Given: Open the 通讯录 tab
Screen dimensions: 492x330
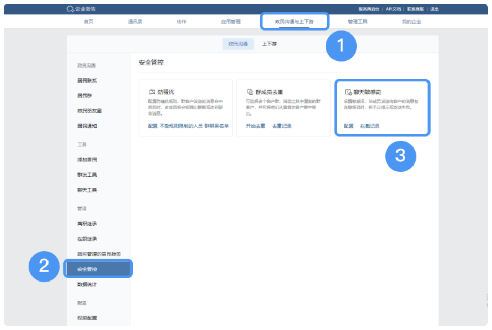Looking at the screenshot, I should pos(135,22).
